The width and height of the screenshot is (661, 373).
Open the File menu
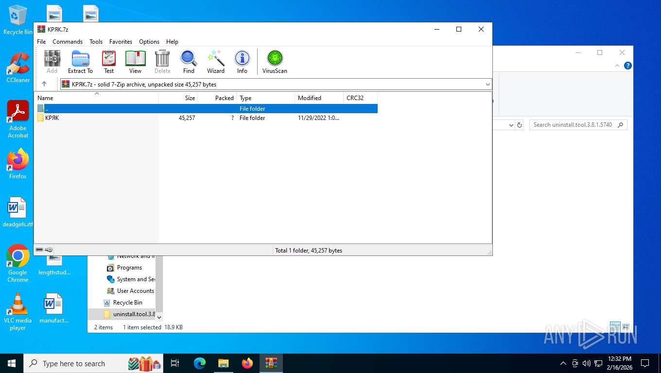[x=41, y=42]
